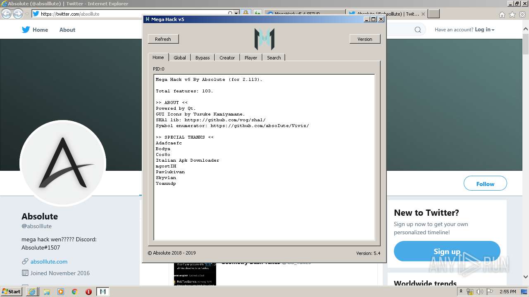The width and height of the screenshot is (529, 297).
Task: Launch Chrome from the taskbar
Action: (74, 292)
